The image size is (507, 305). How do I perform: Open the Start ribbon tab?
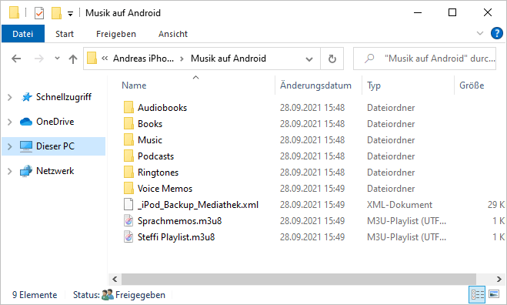pos(65,34)
